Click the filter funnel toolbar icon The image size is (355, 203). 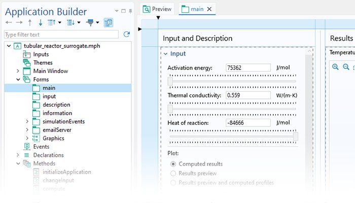pos(90,22)
